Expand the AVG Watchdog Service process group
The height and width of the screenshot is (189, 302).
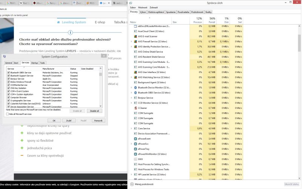(x=131, y=77)
